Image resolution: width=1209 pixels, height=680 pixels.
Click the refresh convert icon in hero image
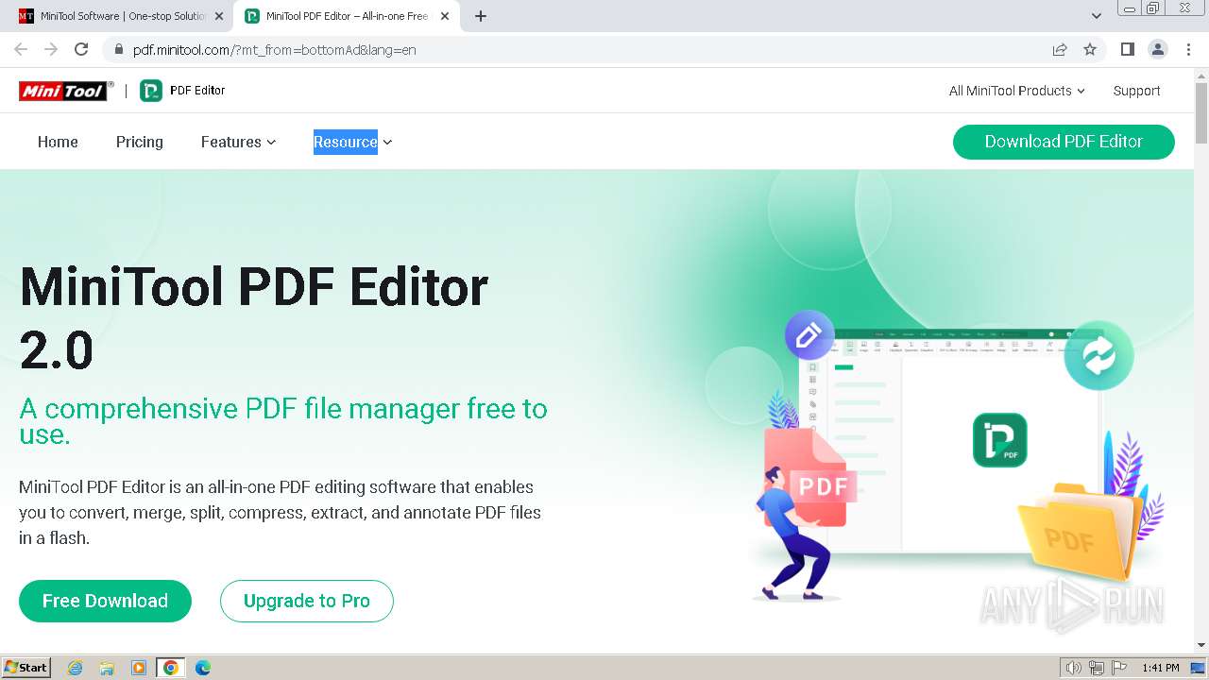[x=1098, y=355]
